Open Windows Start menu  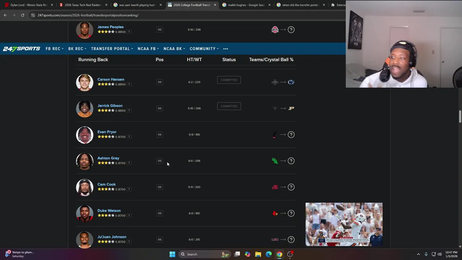(172, 254)
